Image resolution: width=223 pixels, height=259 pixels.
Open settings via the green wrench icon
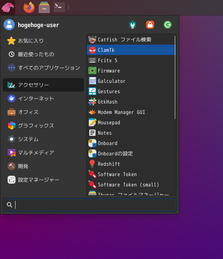pyautogui.click(x=133, y=25)
